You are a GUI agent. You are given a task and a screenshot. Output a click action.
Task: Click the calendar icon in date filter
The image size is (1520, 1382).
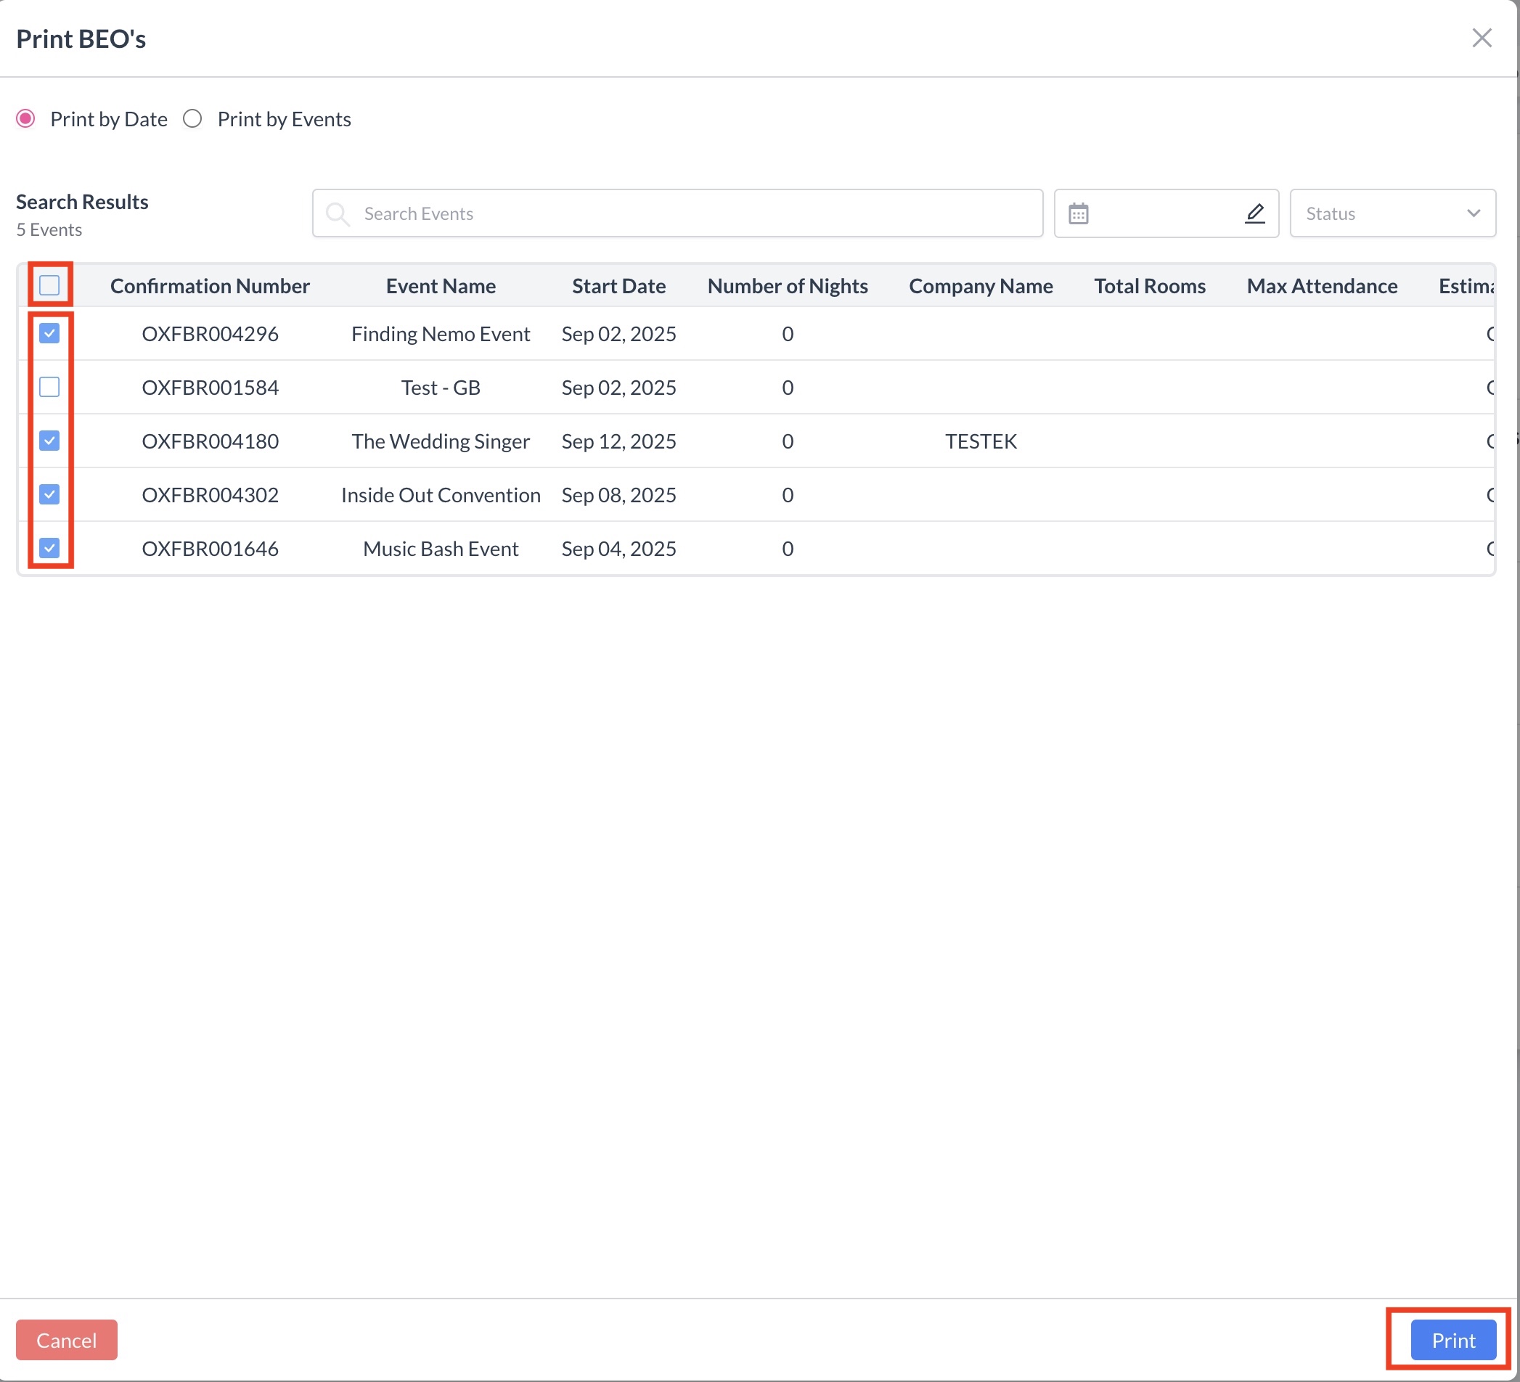[x=1078, y=213]
